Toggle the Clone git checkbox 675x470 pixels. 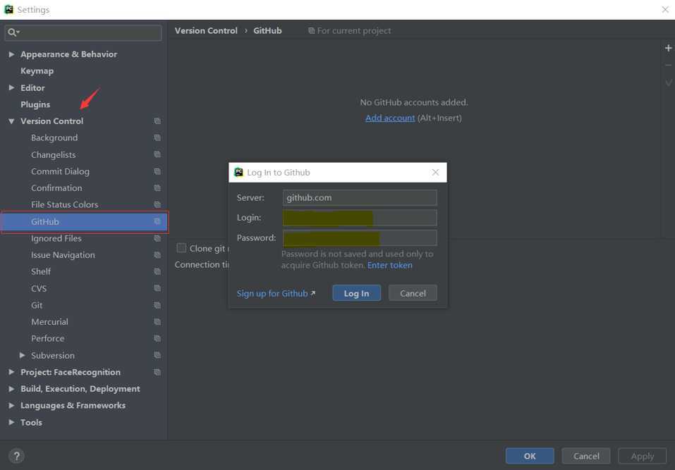(x=181, y=248)
